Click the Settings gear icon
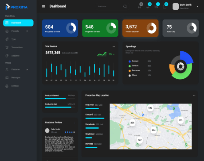 coord(7,86)
